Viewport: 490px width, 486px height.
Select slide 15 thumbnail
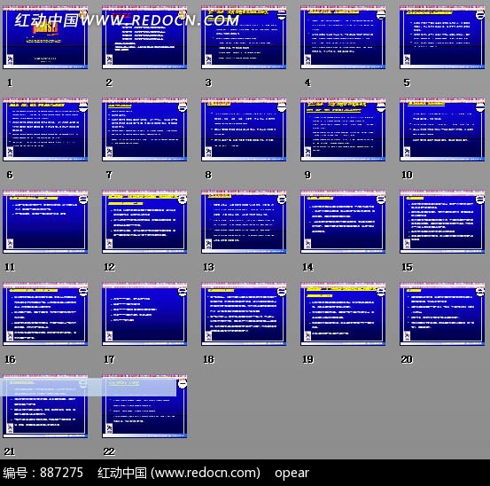[x=442, y=222]
